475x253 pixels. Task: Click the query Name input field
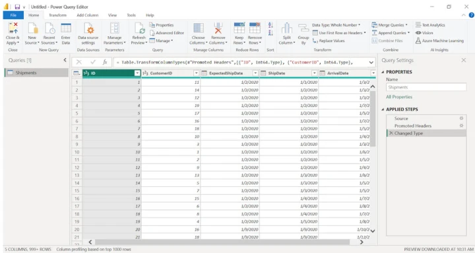[426, 87]
